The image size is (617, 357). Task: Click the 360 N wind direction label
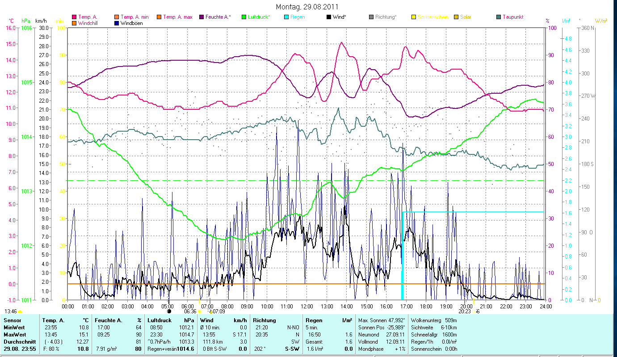coord(588,28)
